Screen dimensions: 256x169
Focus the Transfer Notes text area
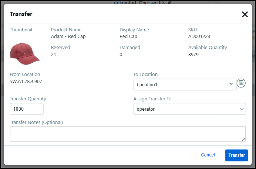coord(127,134)
